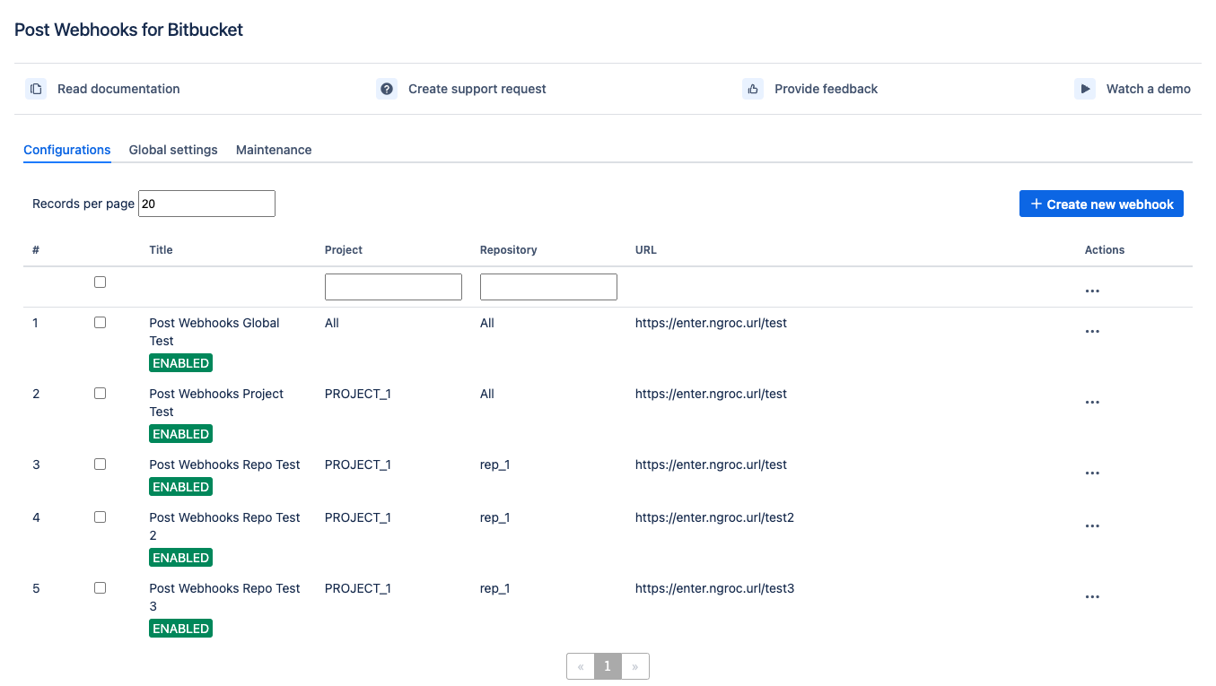Viewport: 1216px width, 686px height.
Task: Click the Records per page input field
Action: pos(206,204)
